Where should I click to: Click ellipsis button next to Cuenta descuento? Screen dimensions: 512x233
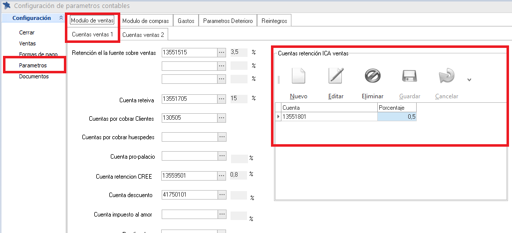tap(222, 195)
